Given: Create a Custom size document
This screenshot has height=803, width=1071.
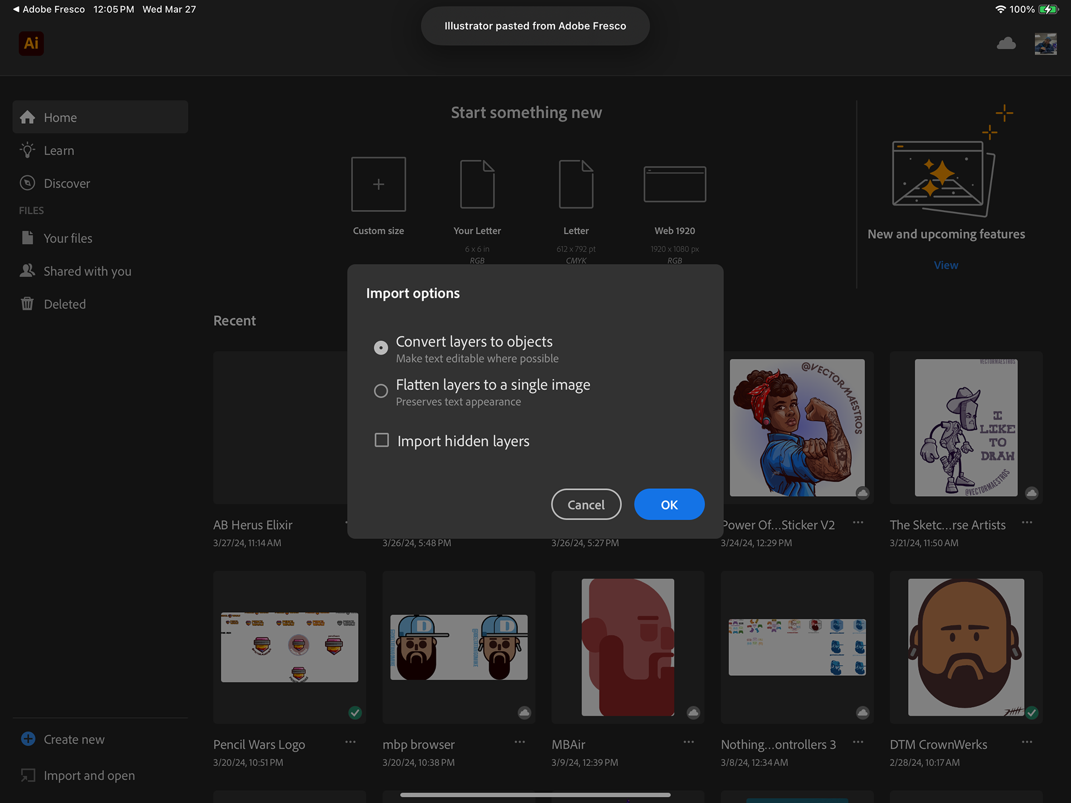Looking at the screenshot, I should click(x=378, y=184).
